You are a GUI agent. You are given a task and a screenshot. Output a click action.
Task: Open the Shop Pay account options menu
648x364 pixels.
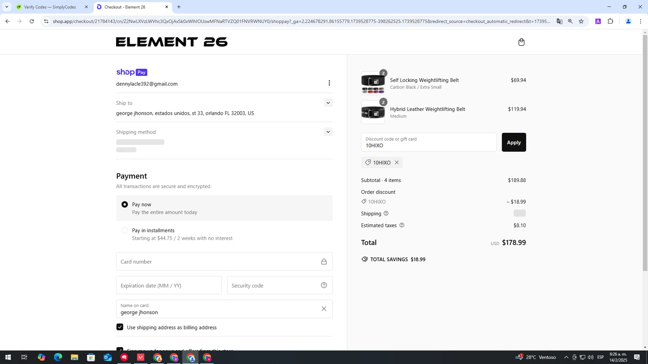pos(329,83)
